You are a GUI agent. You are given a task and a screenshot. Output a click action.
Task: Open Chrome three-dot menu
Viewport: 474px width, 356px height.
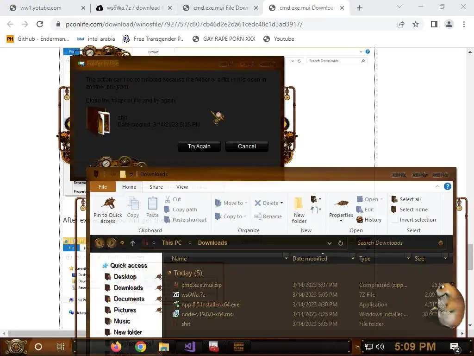coord(464,24)
